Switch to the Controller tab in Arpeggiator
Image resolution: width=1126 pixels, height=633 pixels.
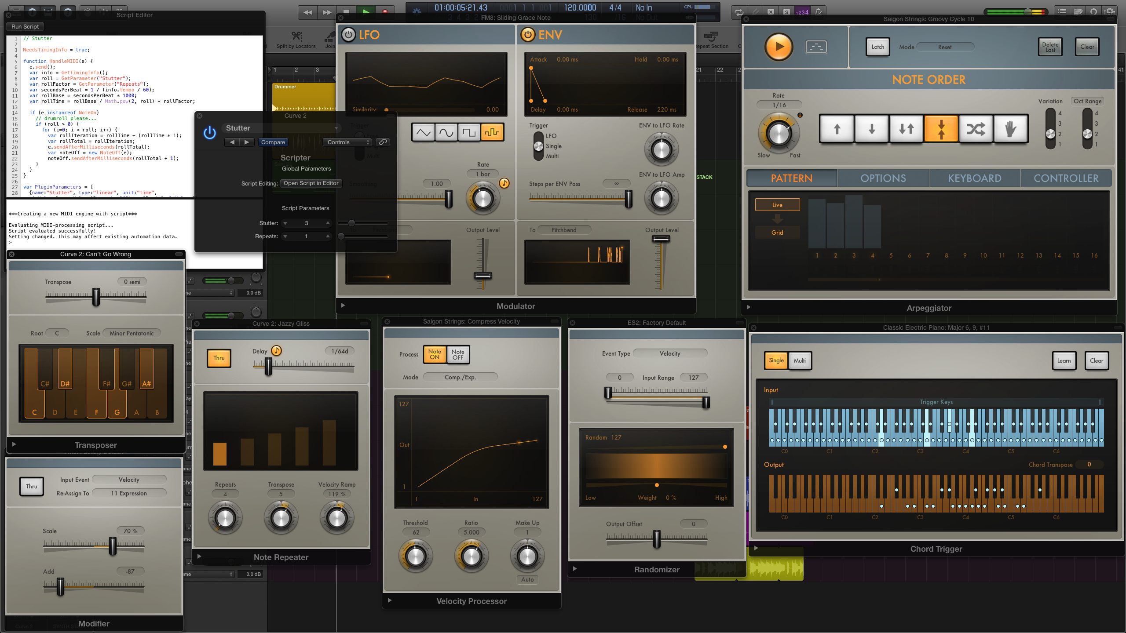(1066, 178)
